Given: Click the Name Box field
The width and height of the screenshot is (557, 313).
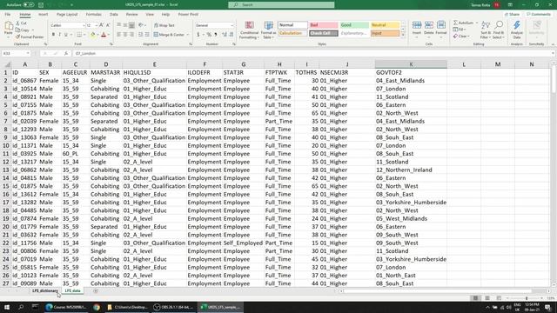Looking at the screenshot, I should pyautogui.click(x=16, y=53).
